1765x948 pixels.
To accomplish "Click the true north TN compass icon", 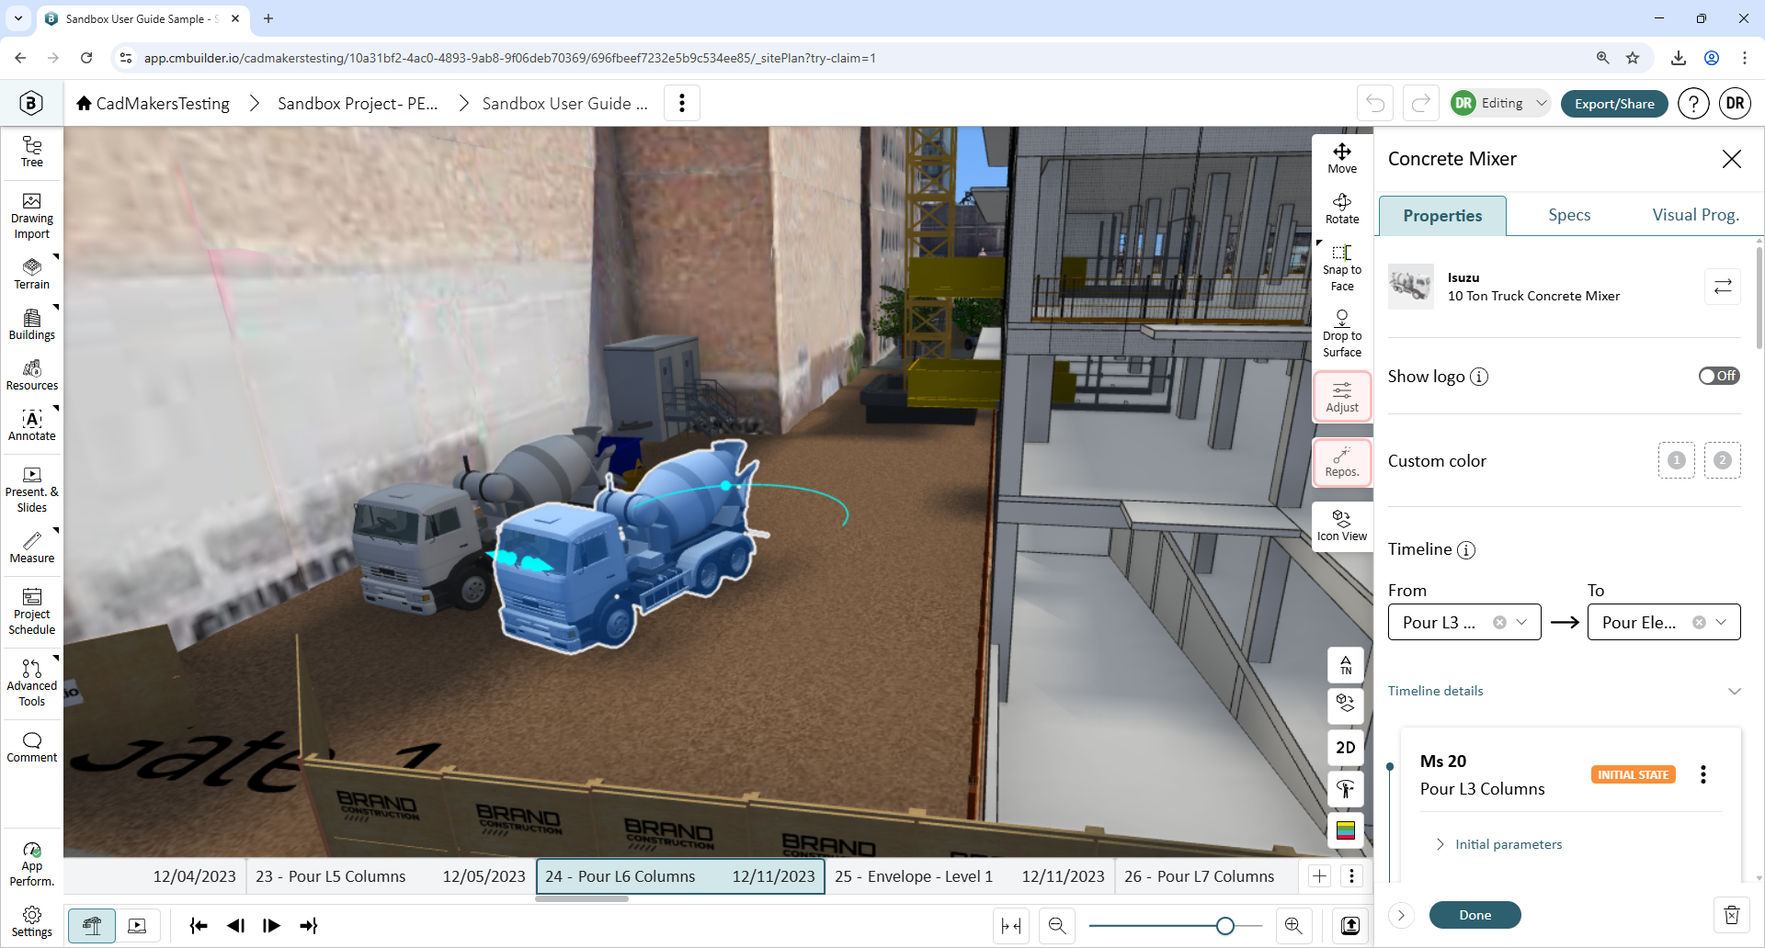I will 1346,664.
